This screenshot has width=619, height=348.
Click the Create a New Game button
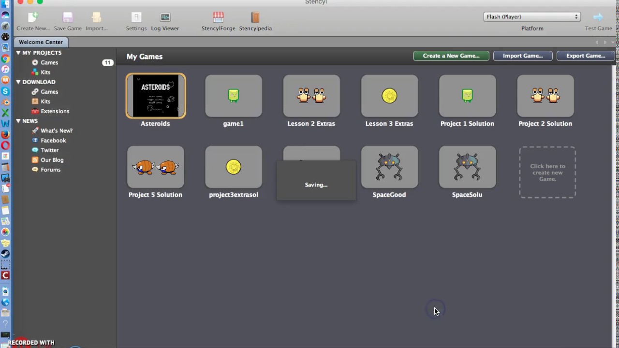coord(451,56)
